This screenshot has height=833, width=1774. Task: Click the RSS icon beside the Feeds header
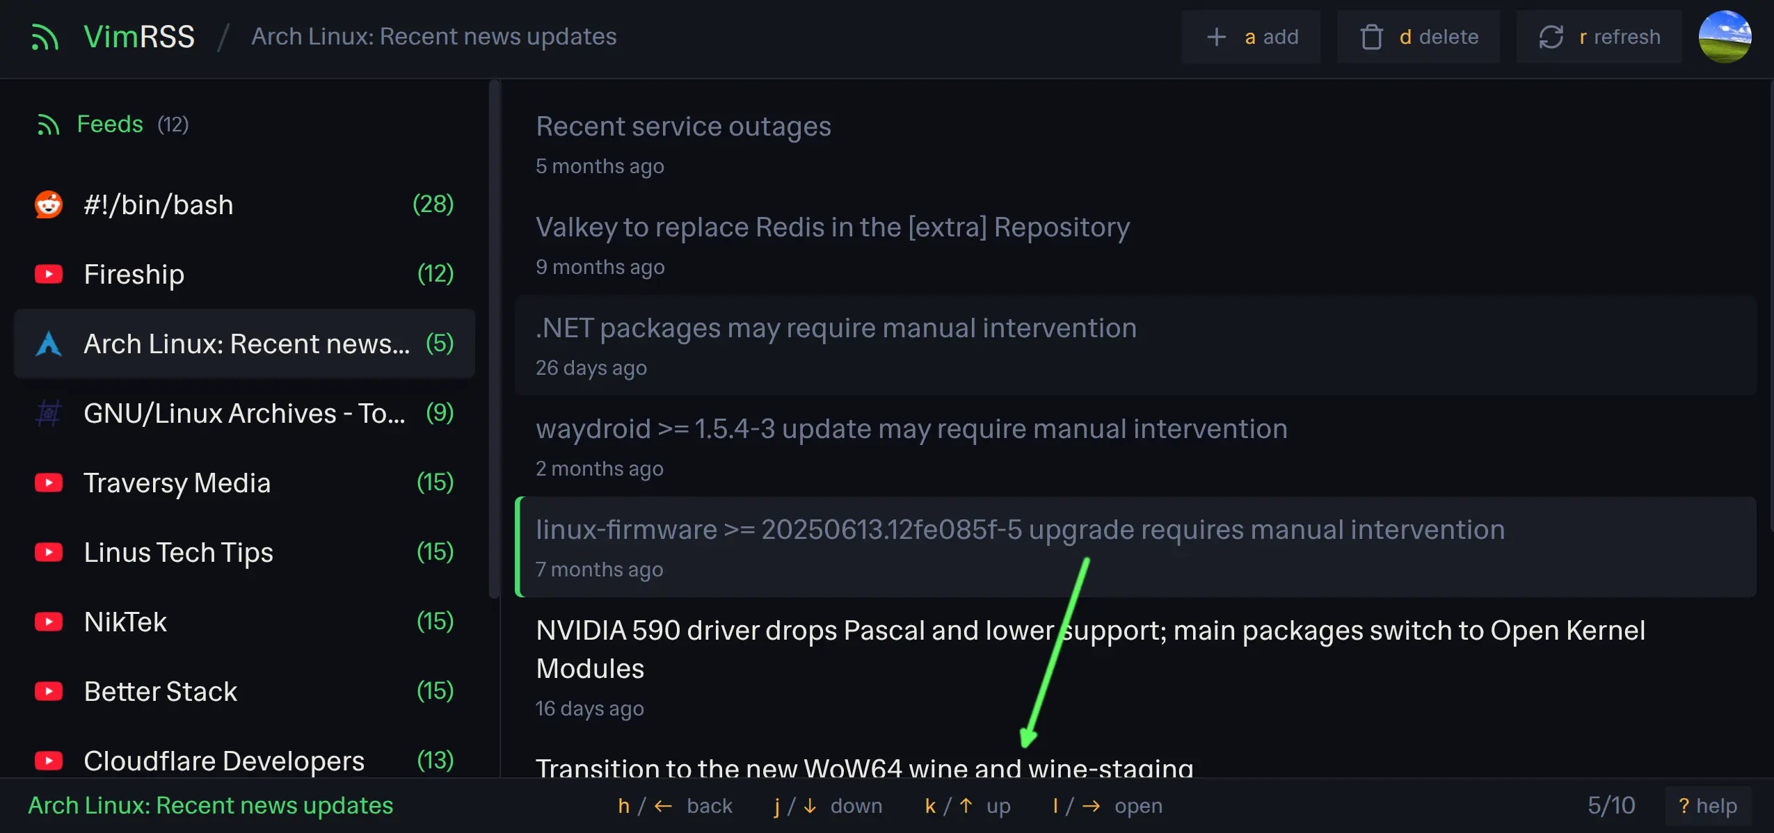48,124
